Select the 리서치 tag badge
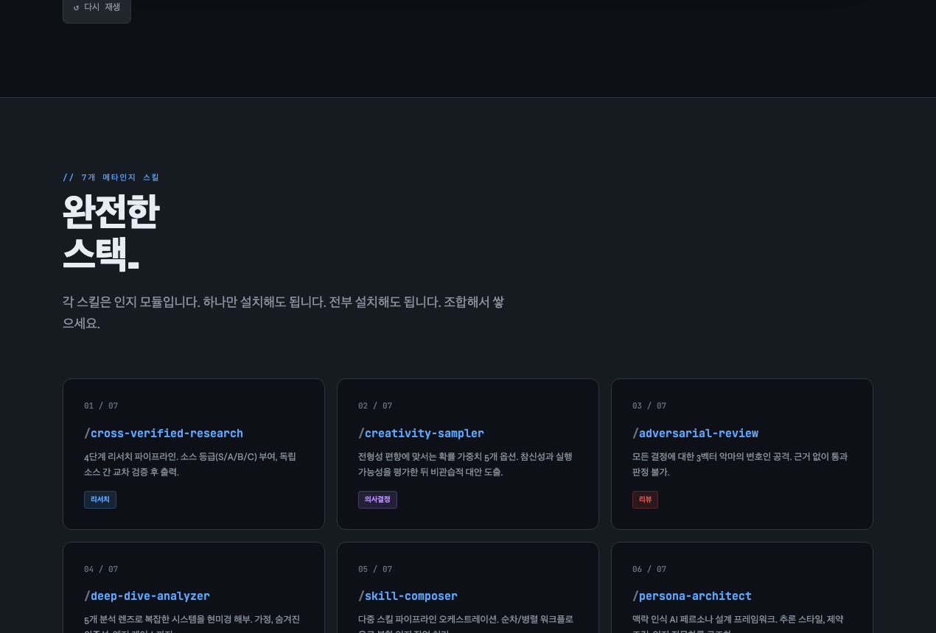This screenshot has height=633, width=936. pyautogui.click(x=100, y=500)
